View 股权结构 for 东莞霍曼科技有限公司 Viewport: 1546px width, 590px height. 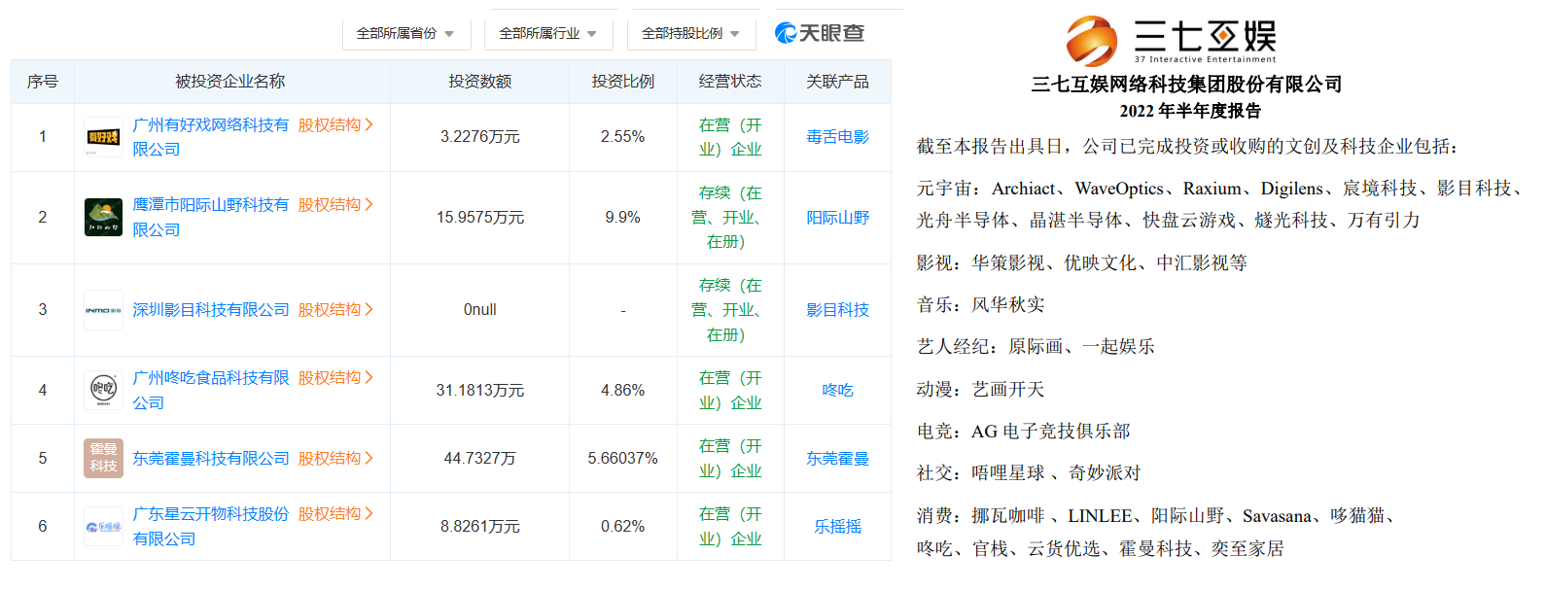tap(335, 458)
